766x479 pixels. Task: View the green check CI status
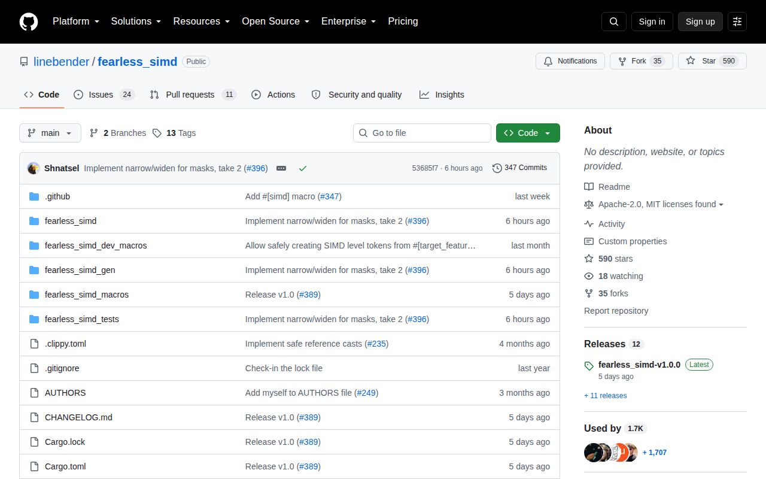coord(303,168)
